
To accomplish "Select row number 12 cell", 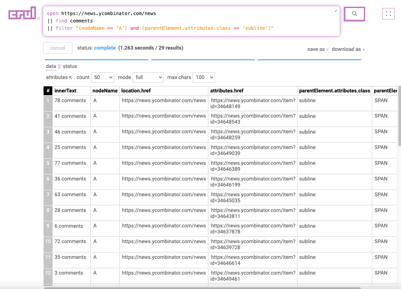I will (x=48, y=276).
